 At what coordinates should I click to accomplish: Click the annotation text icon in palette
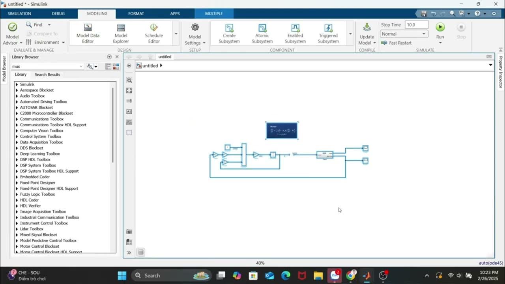pos(129,112)
